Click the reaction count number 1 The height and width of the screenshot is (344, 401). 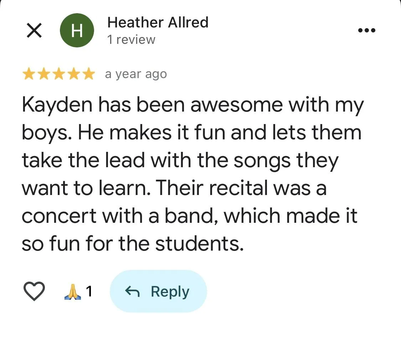click(x=89, y=291)
